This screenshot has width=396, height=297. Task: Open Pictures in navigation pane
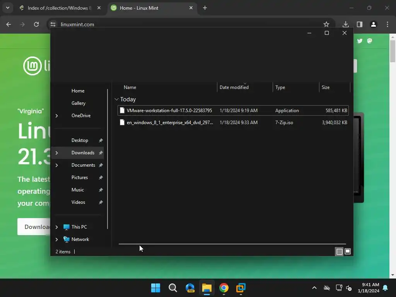click(80, 178)
